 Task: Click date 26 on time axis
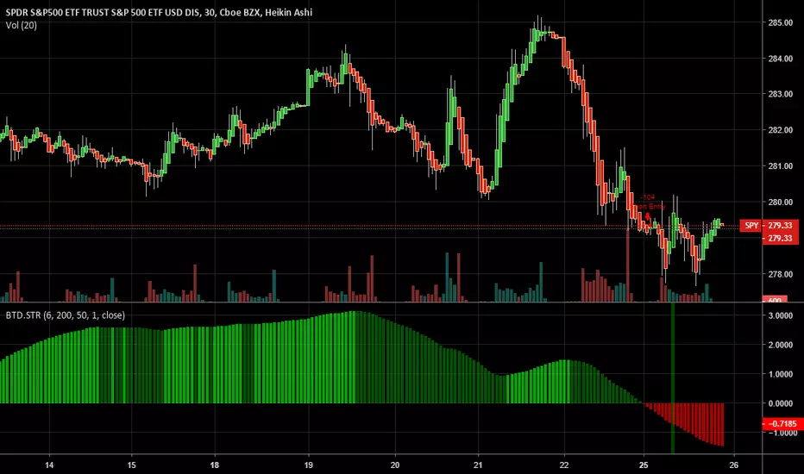(734, 465)
